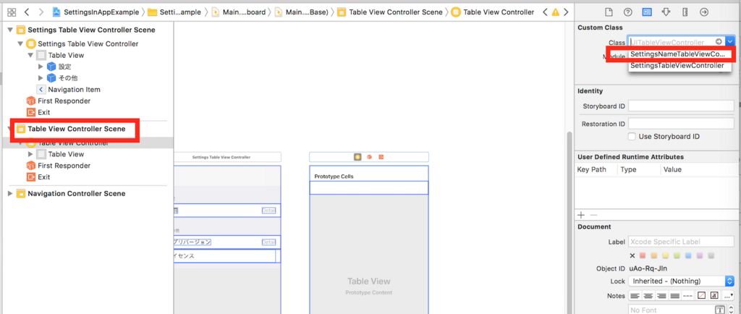Select Exit under Table View Controller Scene
Image resolution: width=741 pixels, height=314 pixels.
tap(38, 177)
